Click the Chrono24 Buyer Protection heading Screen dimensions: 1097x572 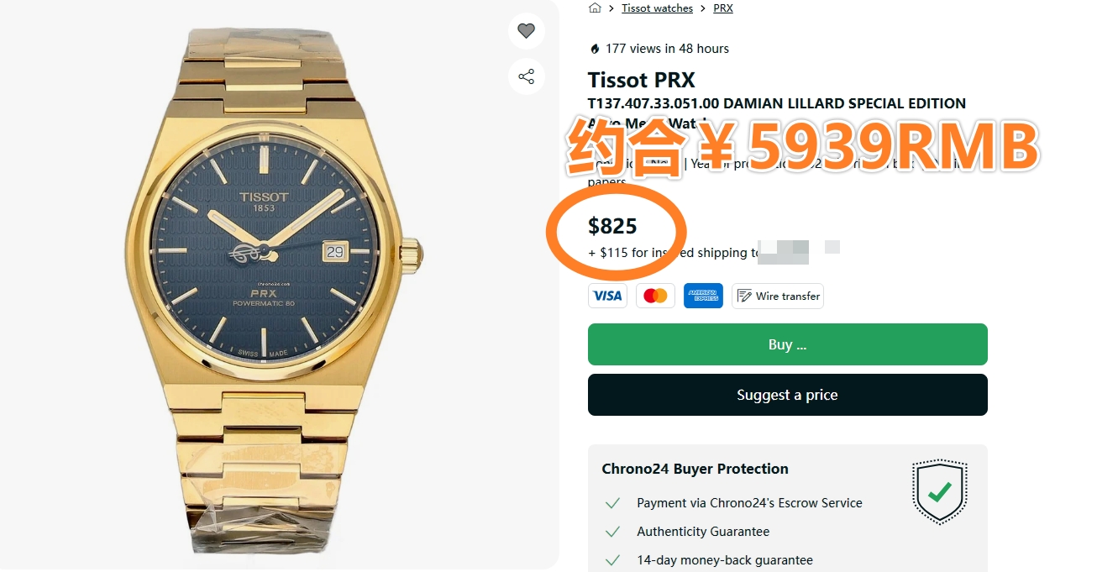[695, 469]
